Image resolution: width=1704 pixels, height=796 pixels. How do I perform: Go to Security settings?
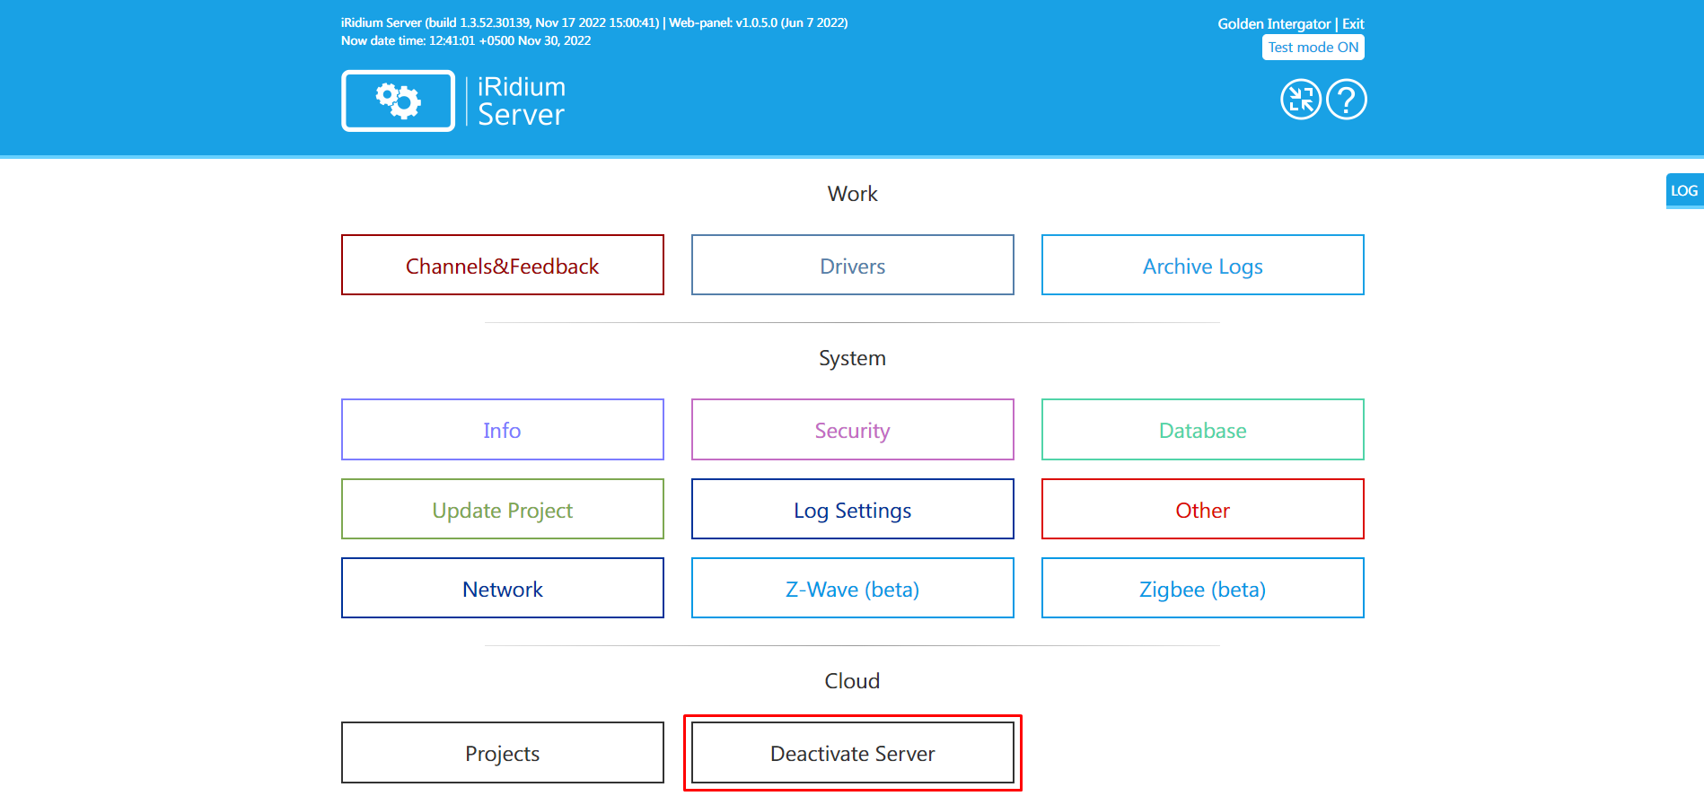click(852, 430)
